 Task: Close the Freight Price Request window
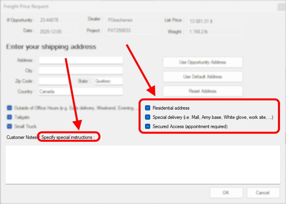coord(280,7)
